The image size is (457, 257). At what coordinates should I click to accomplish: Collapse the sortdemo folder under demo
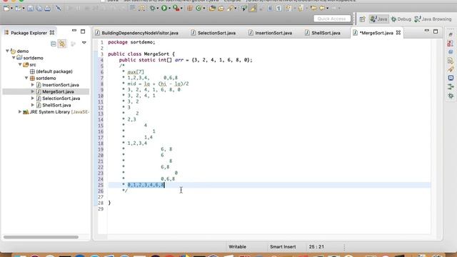click(14, 58)
